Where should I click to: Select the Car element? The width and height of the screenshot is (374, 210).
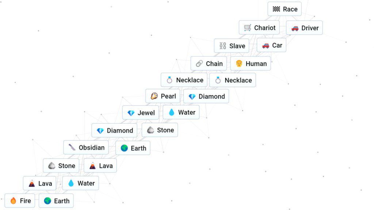point(271,45)
